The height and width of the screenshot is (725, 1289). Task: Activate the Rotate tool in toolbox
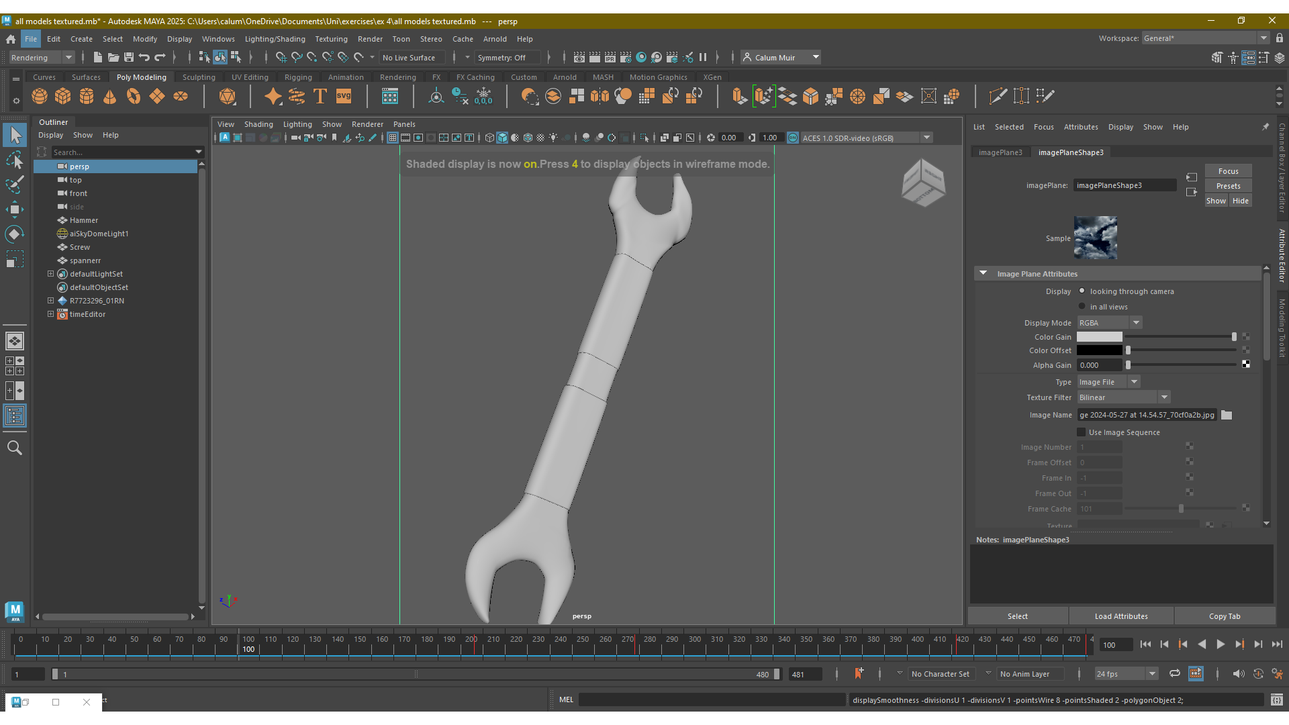(14, 234)
